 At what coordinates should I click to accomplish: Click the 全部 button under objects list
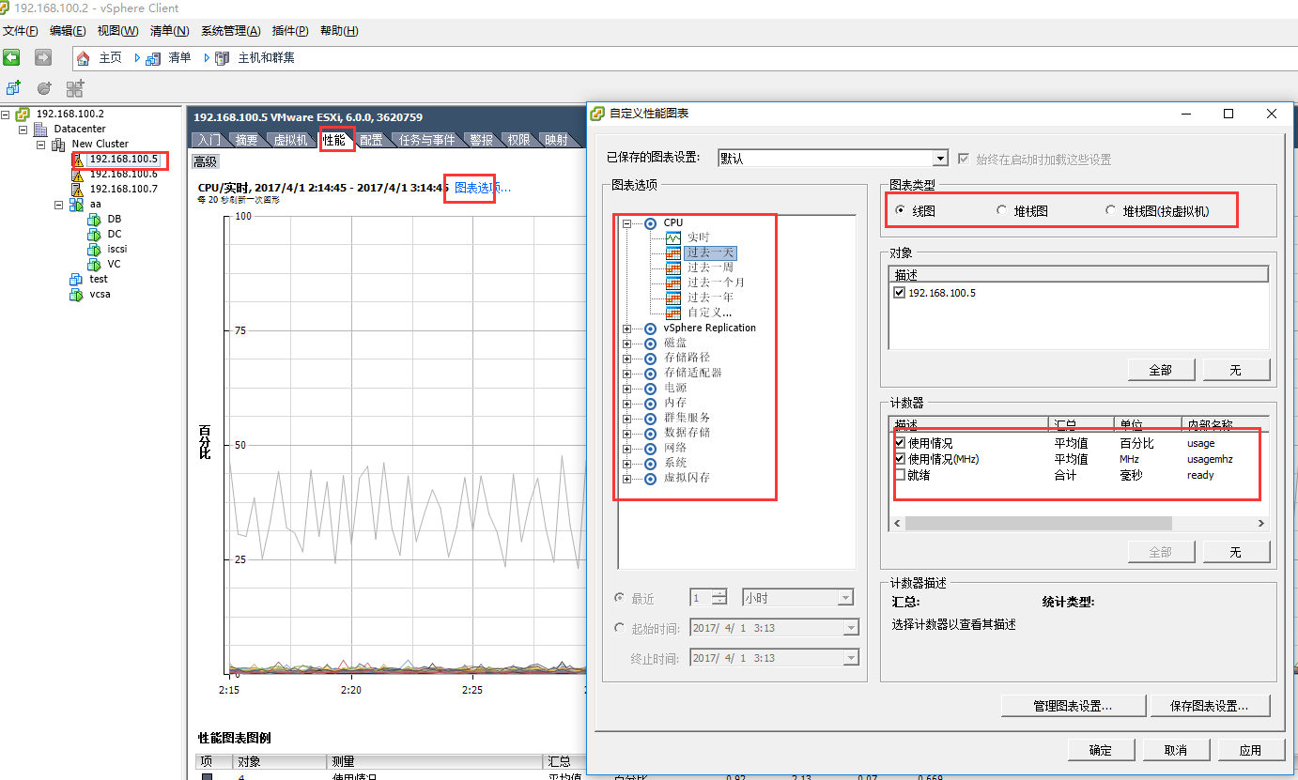pos(1161,370)
